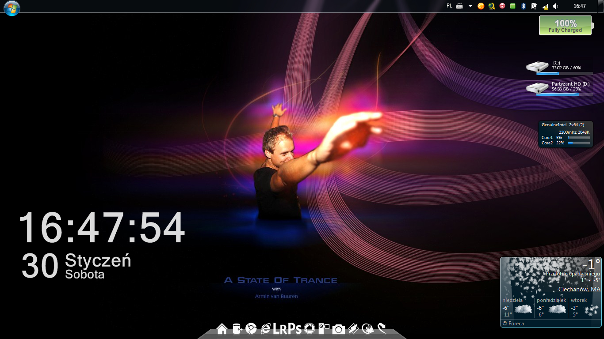Click the Sobota weekday label
Image resolution: width=604 pixels, height=339 pixels.
click(x=85, y=274)
